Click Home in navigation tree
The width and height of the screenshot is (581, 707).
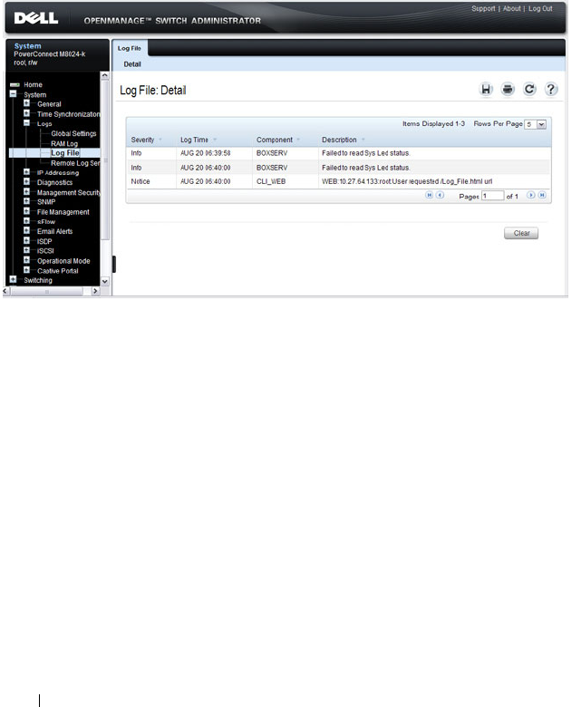(x=33, y=84)
